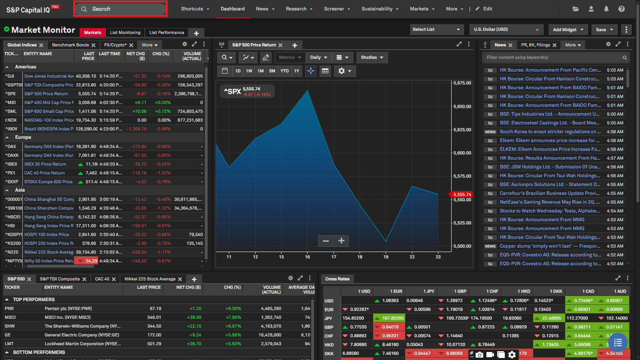
Task: Expand the S&P 500 chart widget fullscreen
Action: (x=459, y=44)
